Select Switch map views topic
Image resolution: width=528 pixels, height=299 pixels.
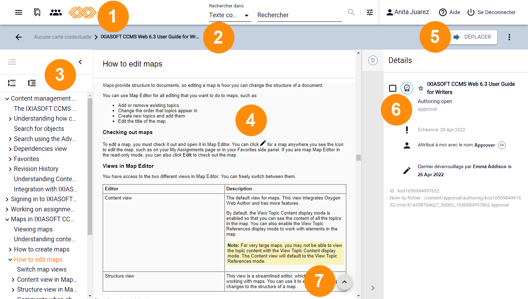click(x=42, y=269)
